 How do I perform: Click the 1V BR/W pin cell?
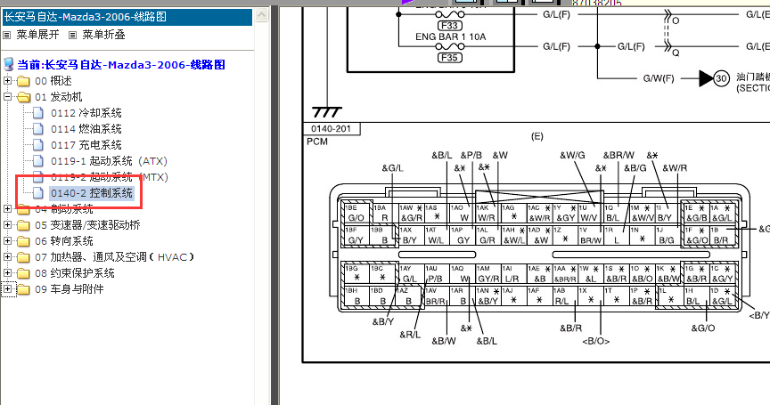(x=591, y=236)
